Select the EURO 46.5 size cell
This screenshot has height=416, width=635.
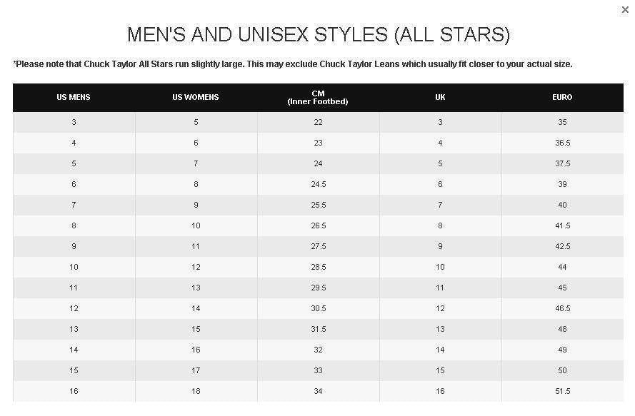coord(562,308)
